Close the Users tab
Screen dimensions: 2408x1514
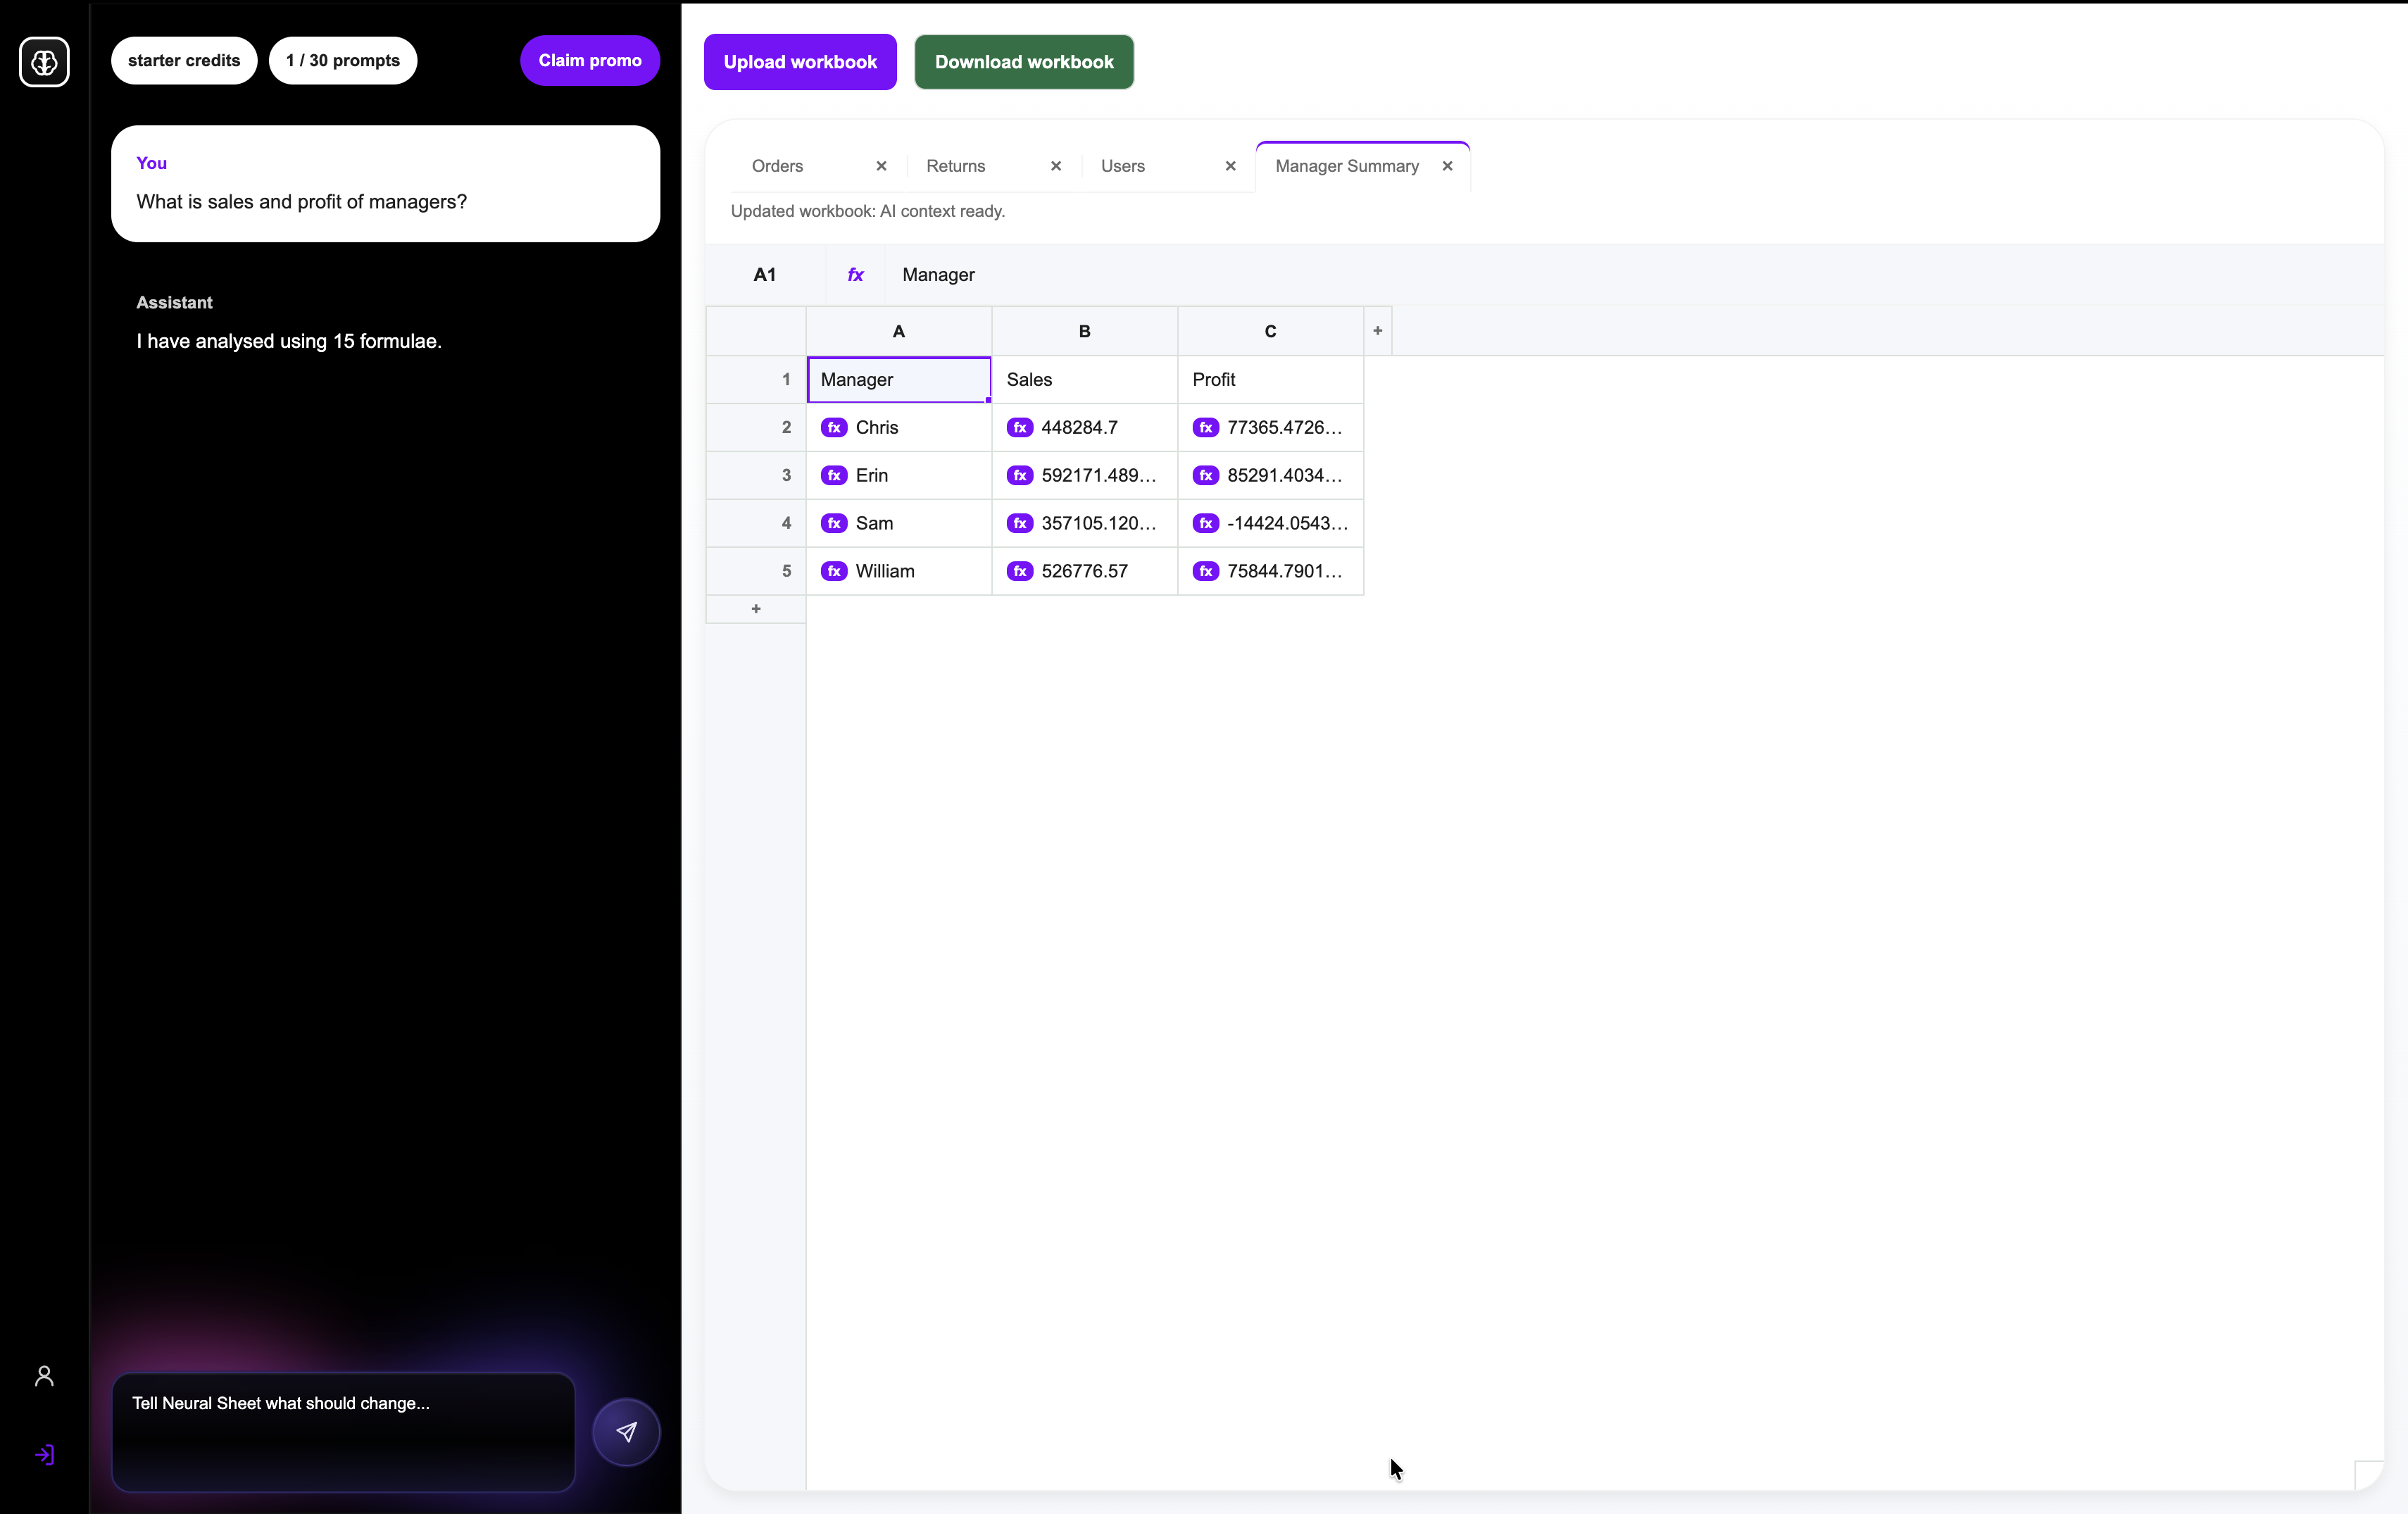pyautogui.click(x=1231, y=166)
